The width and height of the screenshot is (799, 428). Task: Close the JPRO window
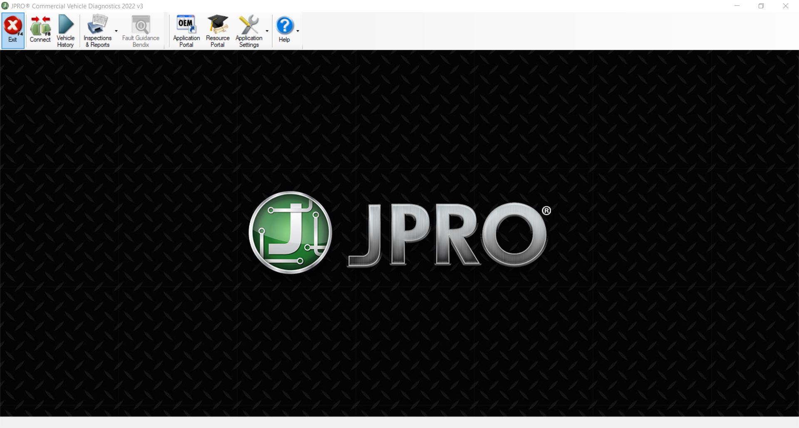786,6
